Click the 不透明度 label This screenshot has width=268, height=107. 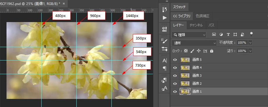(227, 43)
